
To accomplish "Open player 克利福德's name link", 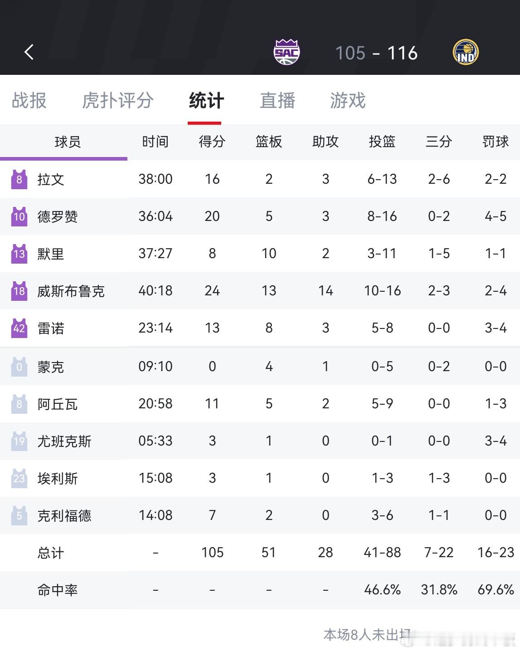I will (64, 516).
